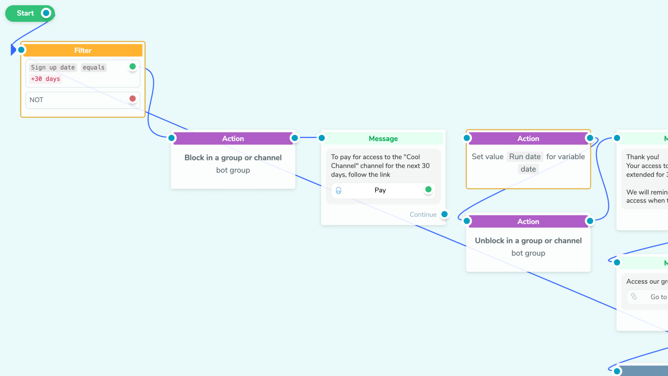
Task: Select the Pay button in the message
Action: (383, 190)
